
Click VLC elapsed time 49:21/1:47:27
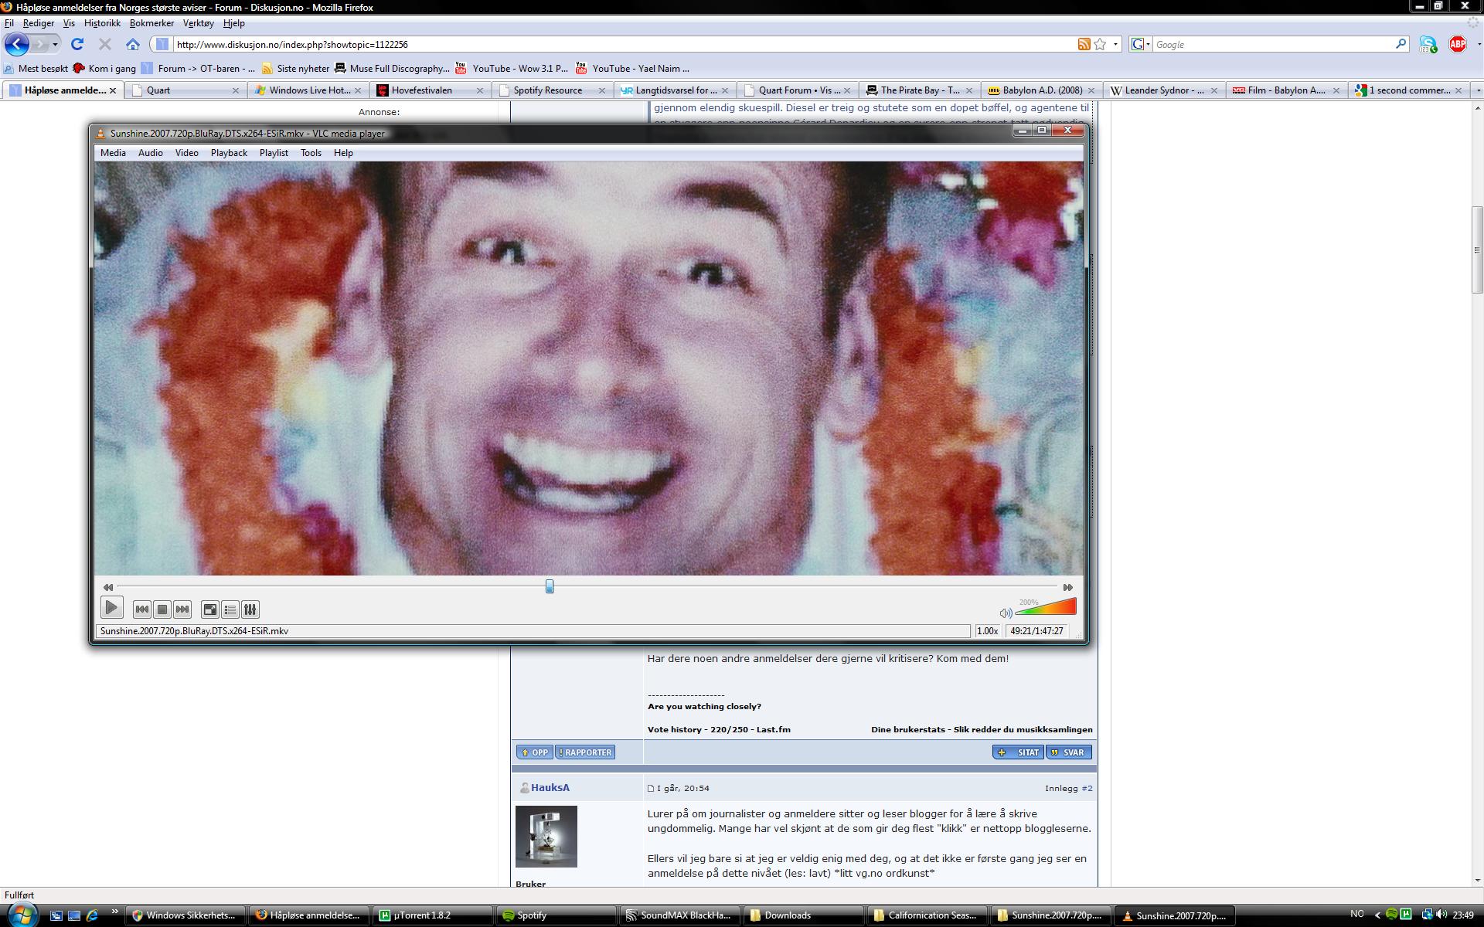coord(1036,631)
